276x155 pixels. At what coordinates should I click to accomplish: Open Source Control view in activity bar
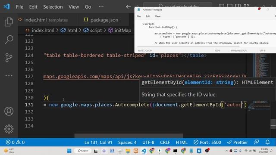tap(9, 57)
